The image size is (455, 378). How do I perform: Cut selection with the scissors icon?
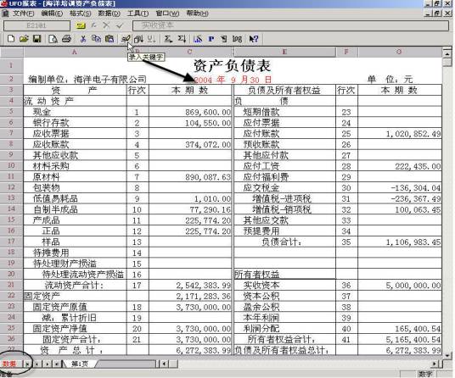click(x=83, y=38)
